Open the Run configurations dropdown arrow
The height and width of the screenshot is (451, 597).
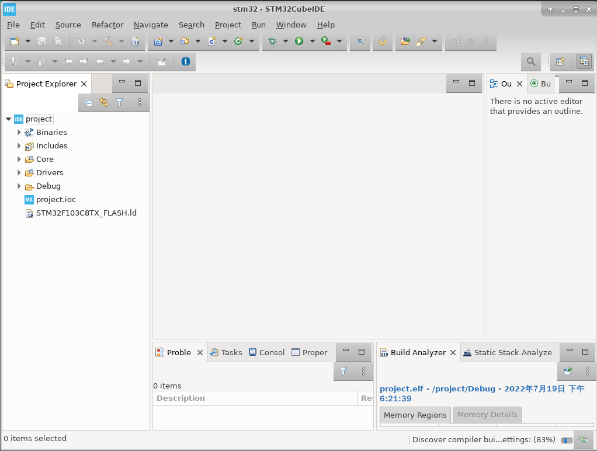[312, 41]
